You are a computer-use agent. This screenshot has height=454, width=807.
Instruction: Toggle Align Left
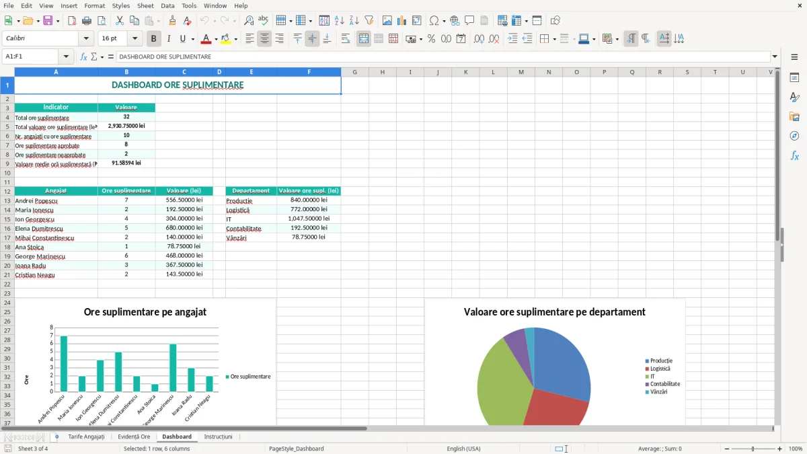tap(249, 39)
